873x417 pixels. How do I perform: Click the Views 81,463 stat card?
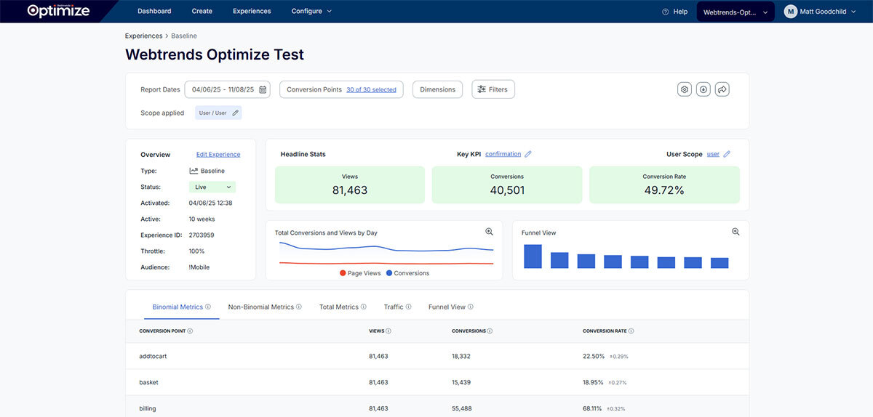click(350, 185)
